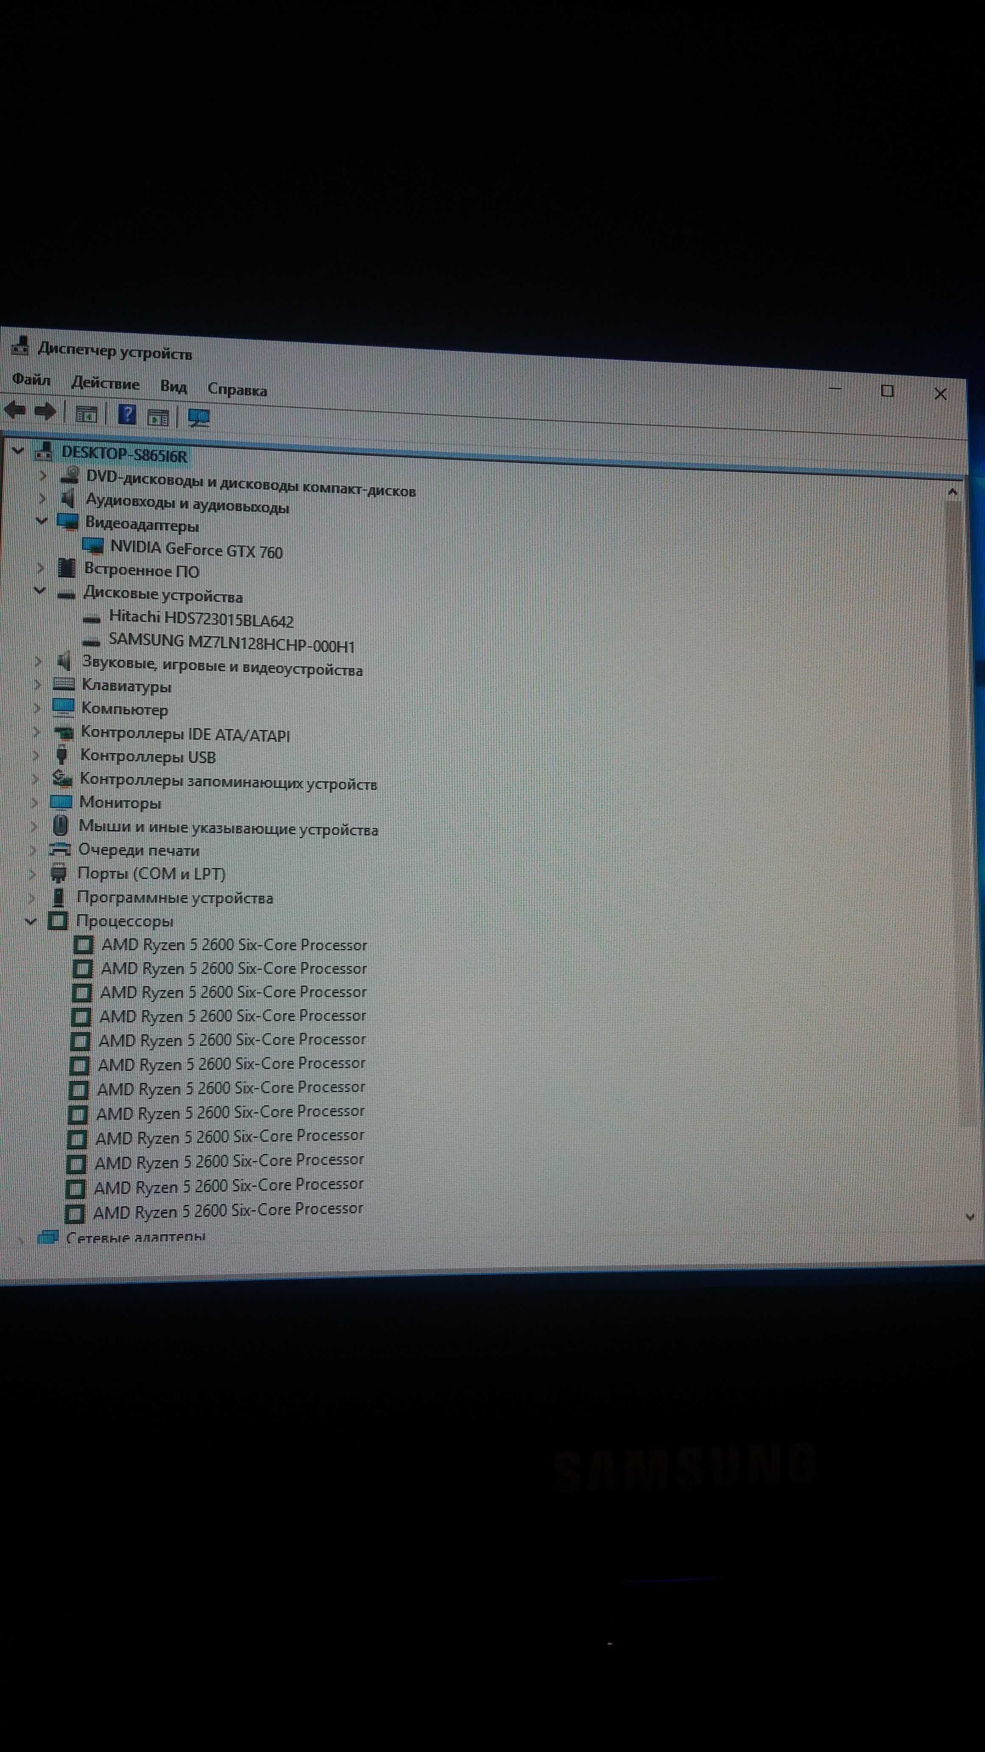Expand the Мониторы category arrow
This screenshot has width=985, height=1752.
[x=34, y=802]
